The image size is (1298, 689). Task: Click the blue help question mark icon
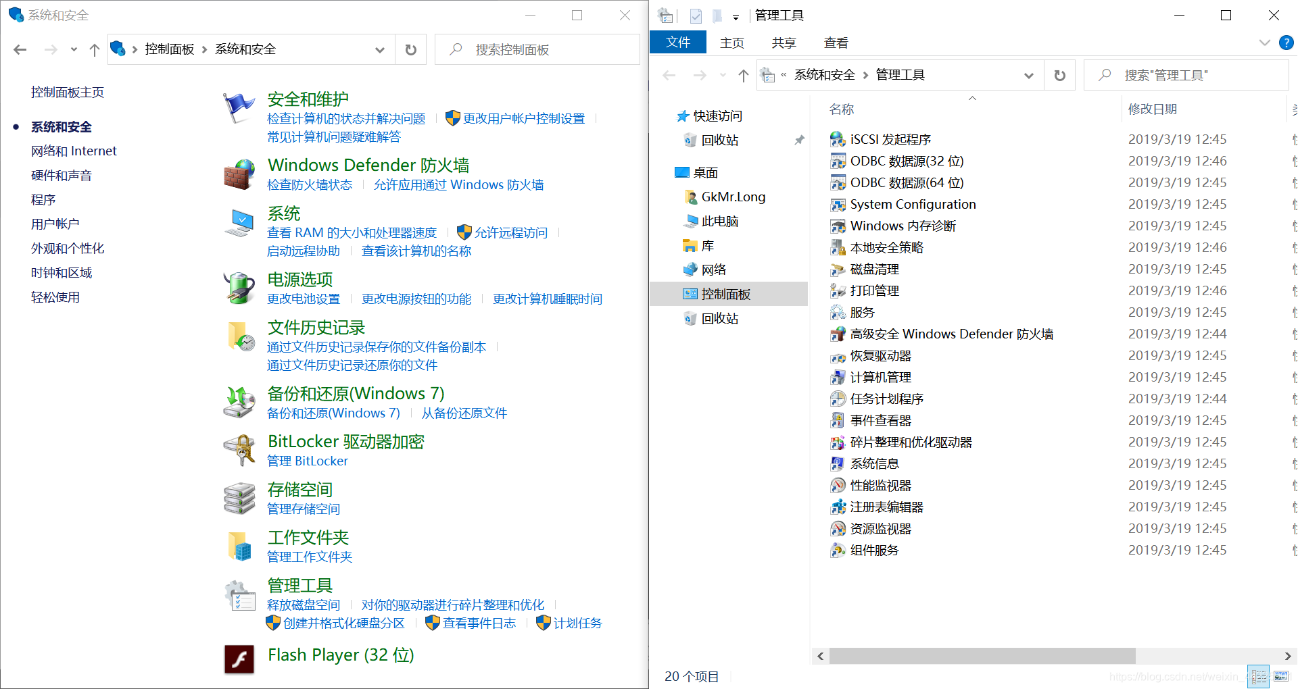[1286, 43]
